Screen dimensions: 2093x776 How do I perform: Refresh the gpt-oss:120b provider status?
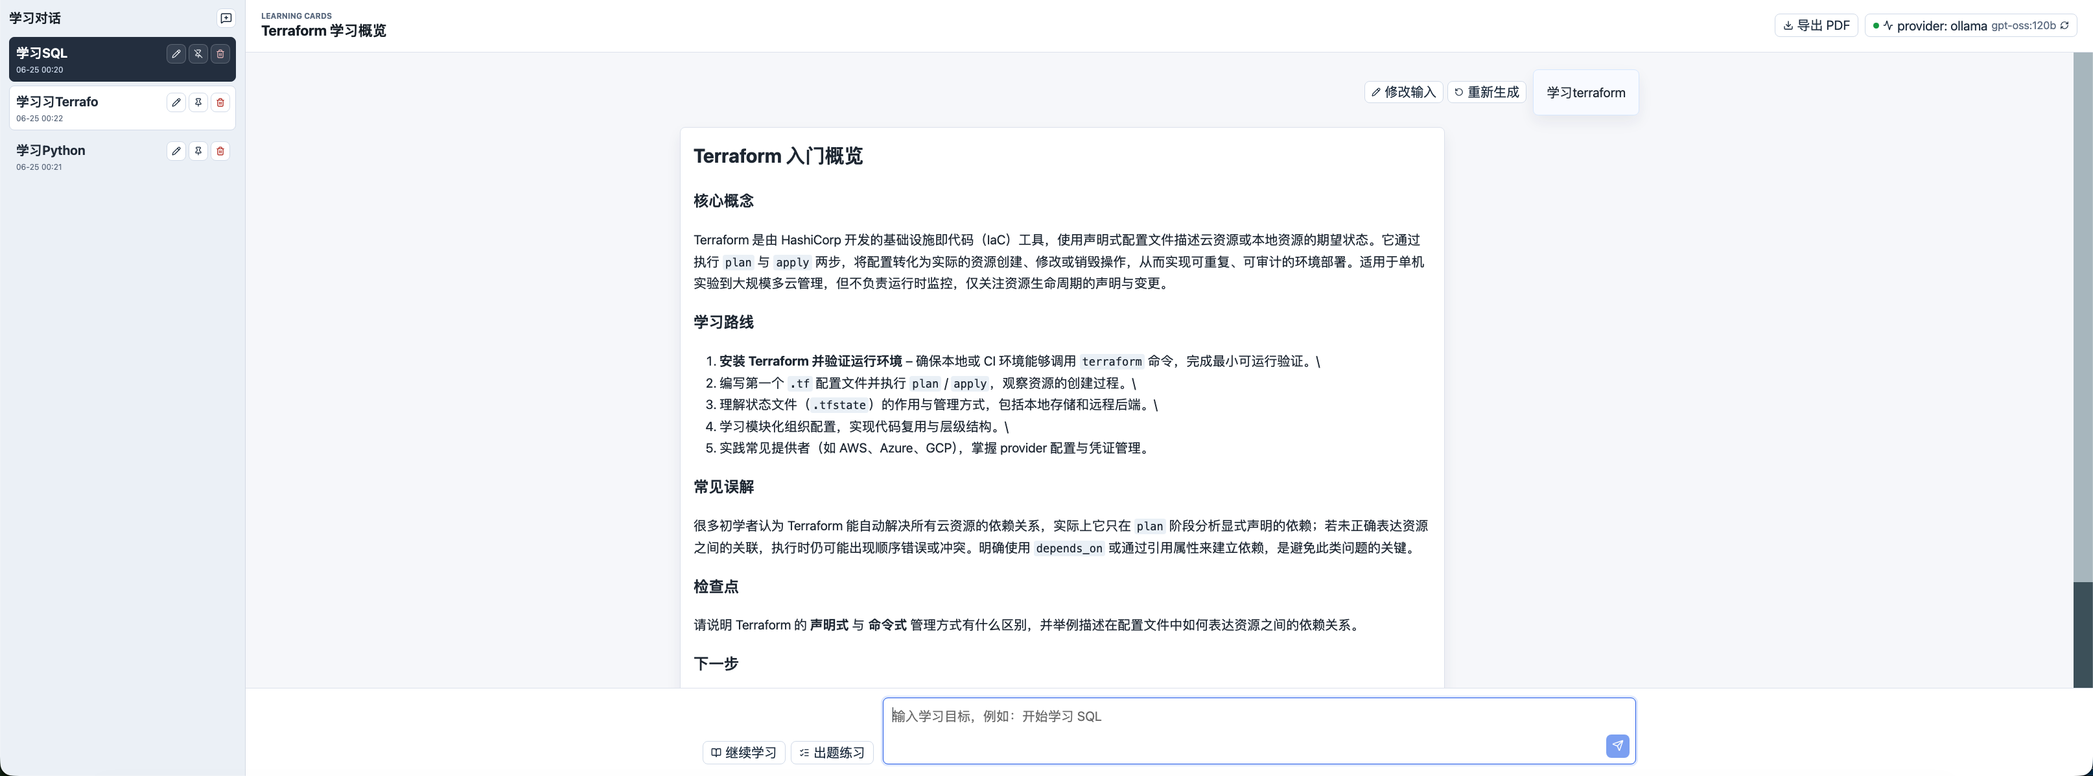click(2064, 25)
